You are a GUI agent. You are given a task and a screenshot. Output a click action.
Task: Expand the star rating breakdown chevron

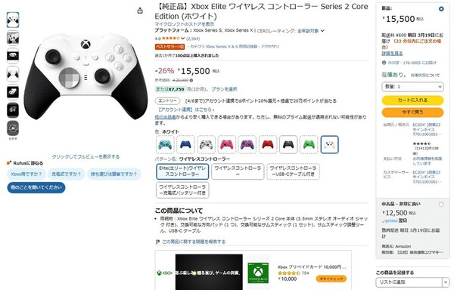(182, 39)
